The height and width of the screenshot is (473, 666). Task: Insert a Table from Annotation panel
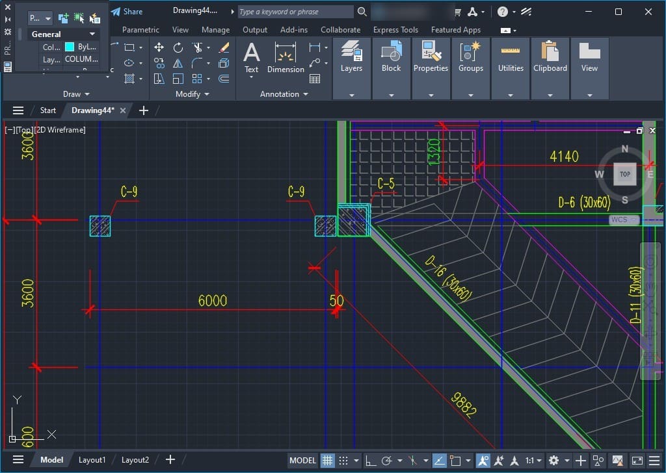315,79
